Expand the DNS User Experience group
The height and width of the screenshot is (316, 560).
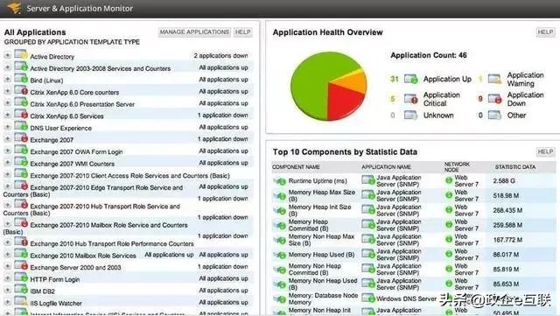point(7,127)
